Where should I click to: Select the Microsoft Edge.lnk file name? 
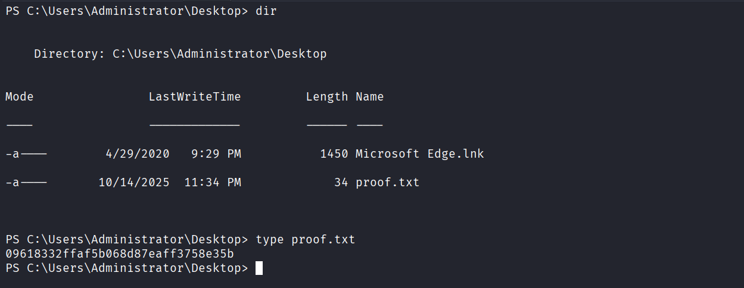coord(419,154)
